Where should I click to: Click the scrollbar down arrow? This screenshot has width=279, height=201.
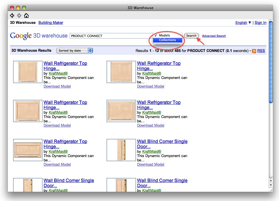click(271, 185)
